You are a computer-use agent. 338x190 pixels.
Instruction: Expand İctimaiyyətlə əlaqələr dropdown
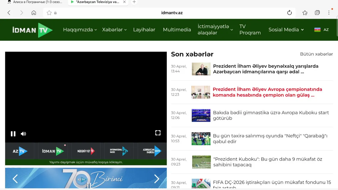coord(215,30)
